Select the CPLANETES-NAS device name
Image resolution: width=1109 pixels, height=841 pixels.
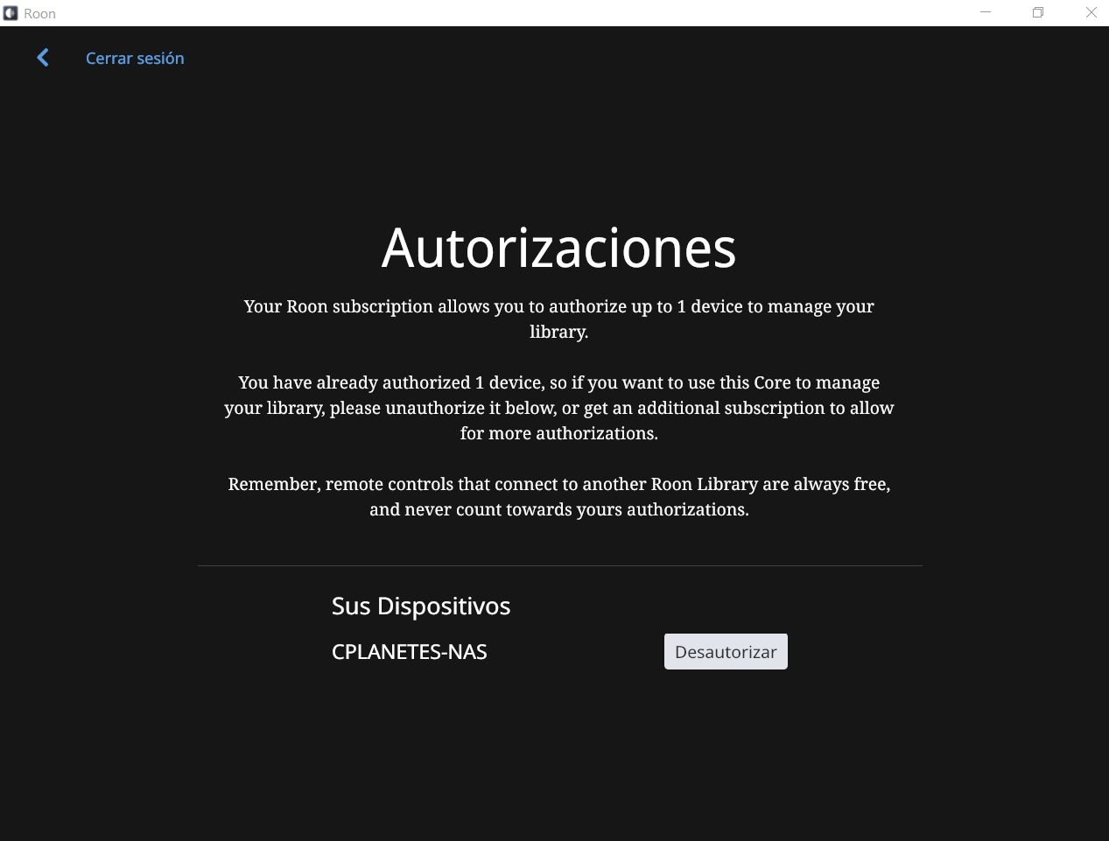[x=409, y=651]
